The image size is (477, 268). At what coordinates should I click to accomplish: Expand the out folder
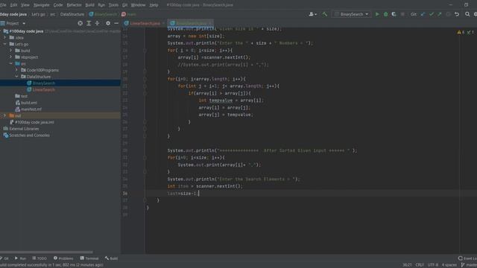tap(4, 115)
